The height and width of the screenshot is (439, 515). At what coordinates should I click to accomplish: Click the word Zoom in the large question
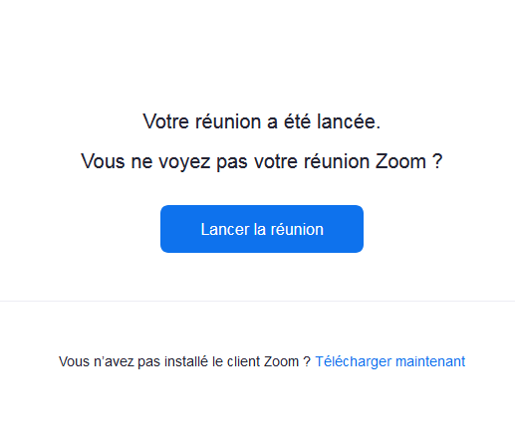click(x=401, y=161)
